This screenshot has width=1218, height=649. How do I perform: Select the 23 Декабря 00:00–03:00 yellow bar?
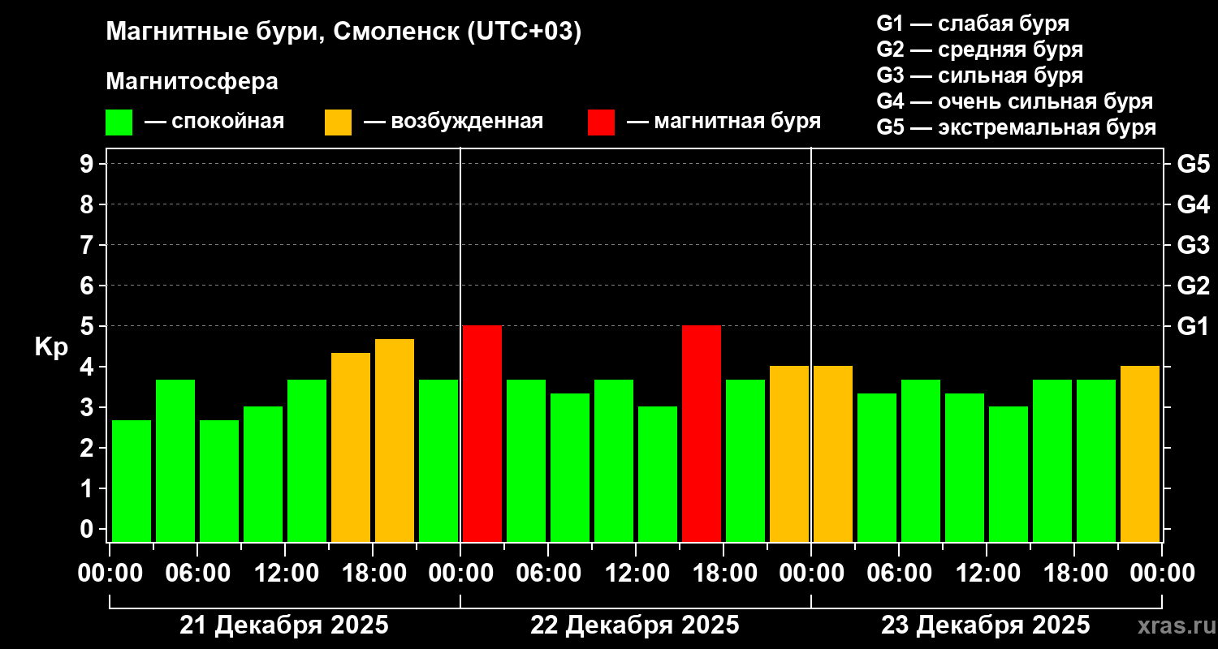click(x=833, y=453)
